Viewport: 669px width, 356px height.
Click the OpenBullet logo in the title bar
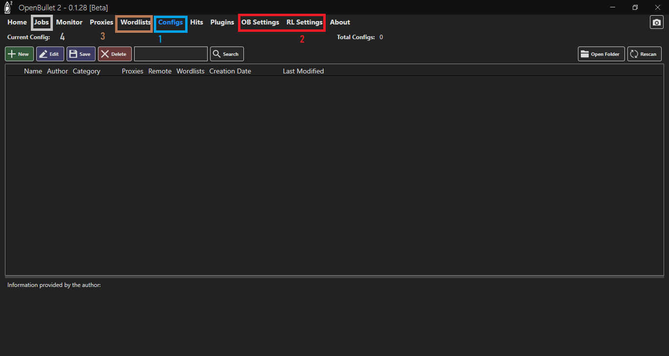(8, 7)
